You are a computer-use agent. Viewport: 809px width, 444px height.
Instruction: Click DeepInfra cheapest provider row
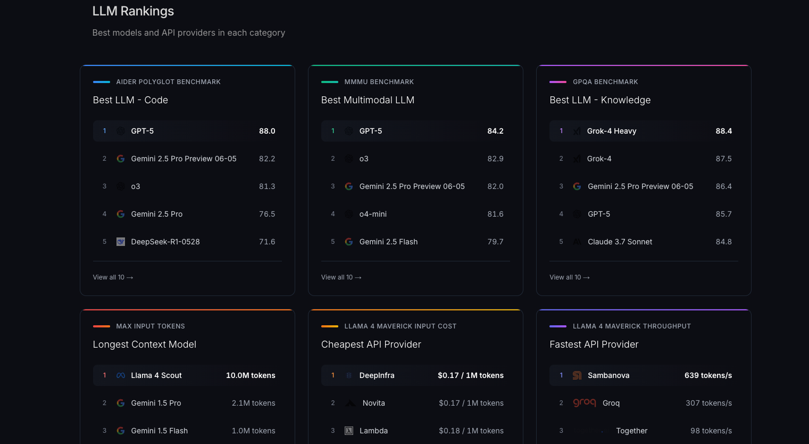click(x=415, y=375)
